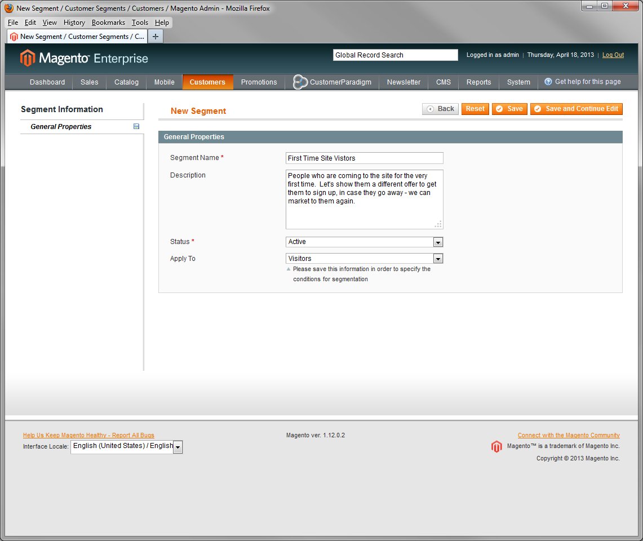This screenshot has height=541, width=643.
Task: Click 'Magento ver. 1.12.0.2' text
Action: (316, 435)
